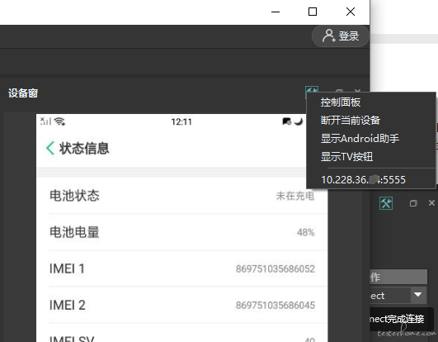Click the tools icon in 设备窗 header
Viewport: 438px width, 342px height.
pyautogui.click(x=312, y=90)
